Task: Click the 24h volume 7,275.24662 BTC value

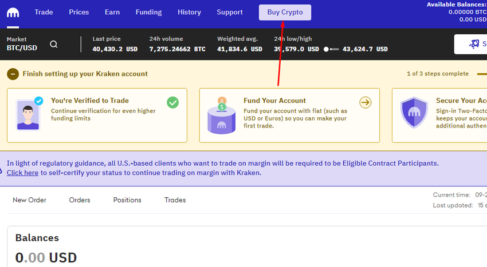Action: click(x=178, y=49)
